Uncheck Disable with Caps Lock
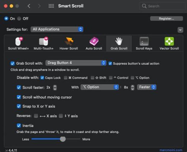Viewport: 187px width, 152px height. pyautogui.click(x=42, y=78)
